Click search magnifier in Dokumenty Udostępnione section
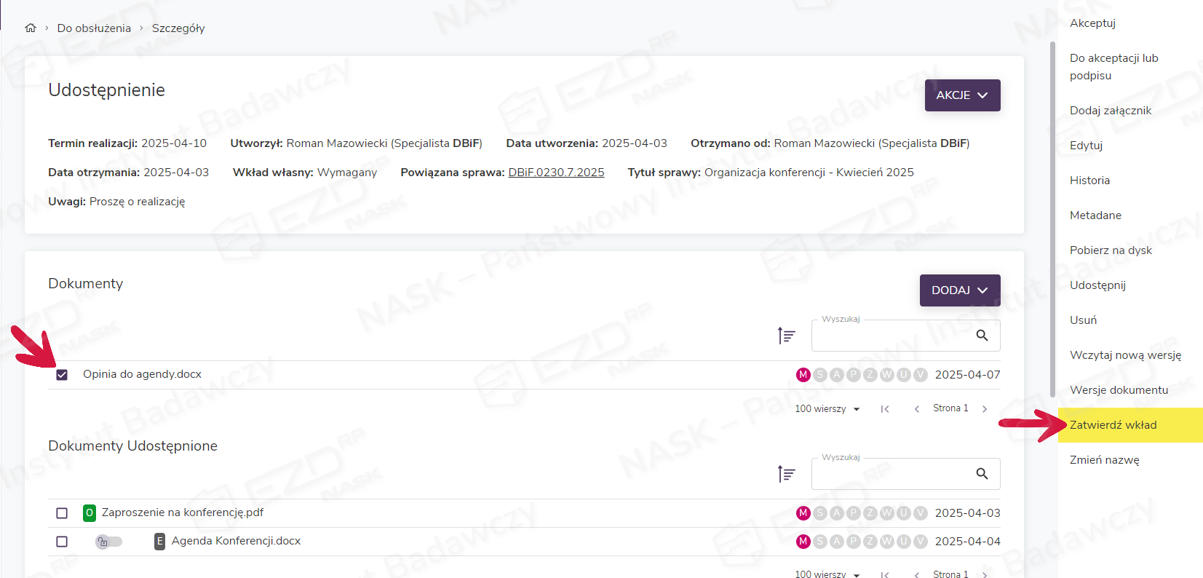The image size is (1203, 578). tap(982, 474)
